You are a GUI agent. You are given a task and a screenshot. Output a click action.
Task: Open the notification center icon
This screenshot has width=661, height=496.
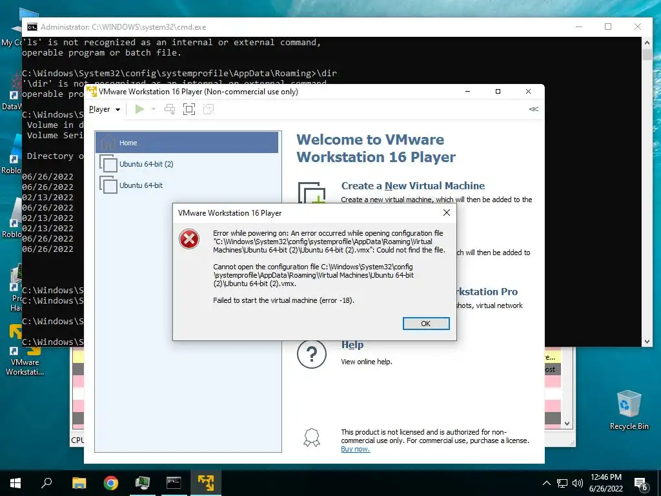pos(641,483)
